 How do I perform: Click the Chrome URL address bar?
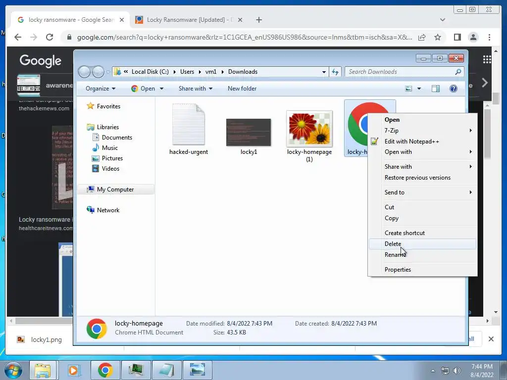pos(244,37)
